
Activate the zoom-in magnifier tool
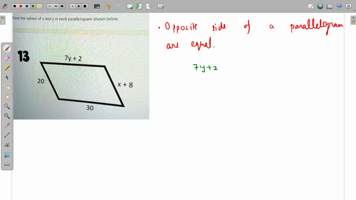(x=7, y=106)
